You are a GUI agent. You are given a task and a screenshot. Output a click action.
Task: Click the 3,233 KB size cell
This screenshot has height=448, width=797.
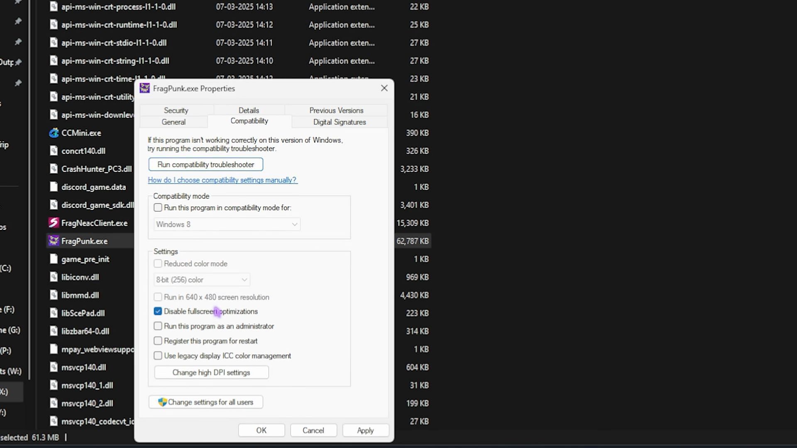(x=414, y=169)
